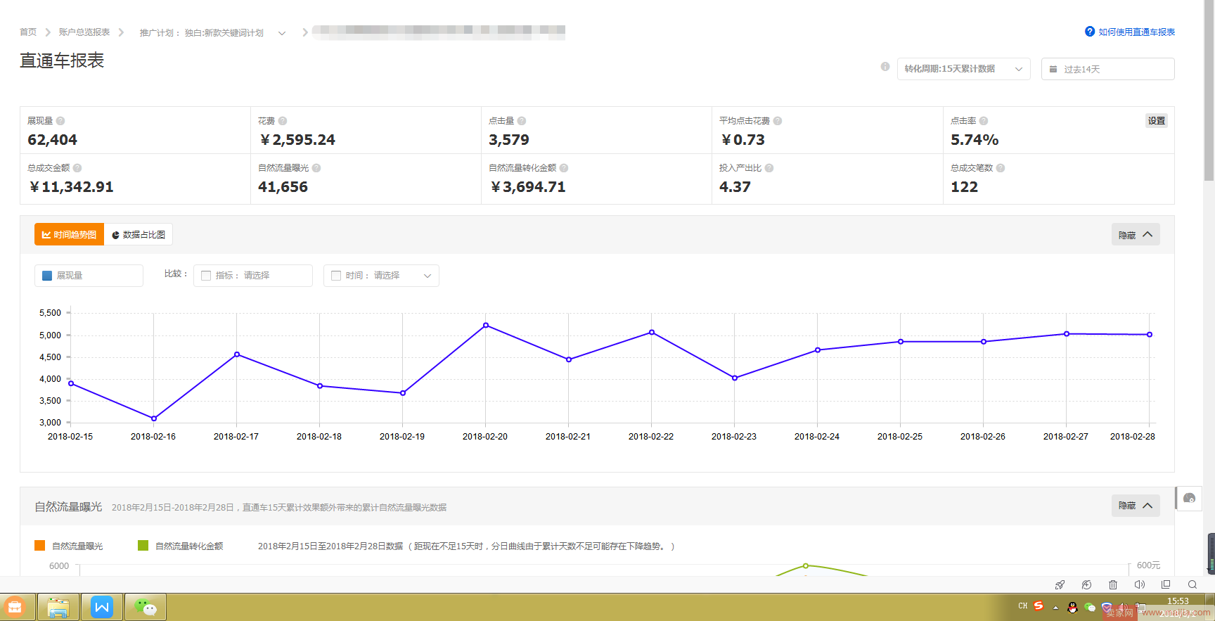Click the help icon next to 平均点击花费
Image resolution: width=1215 pixels, height=621 pixels.
click(778, 121)
